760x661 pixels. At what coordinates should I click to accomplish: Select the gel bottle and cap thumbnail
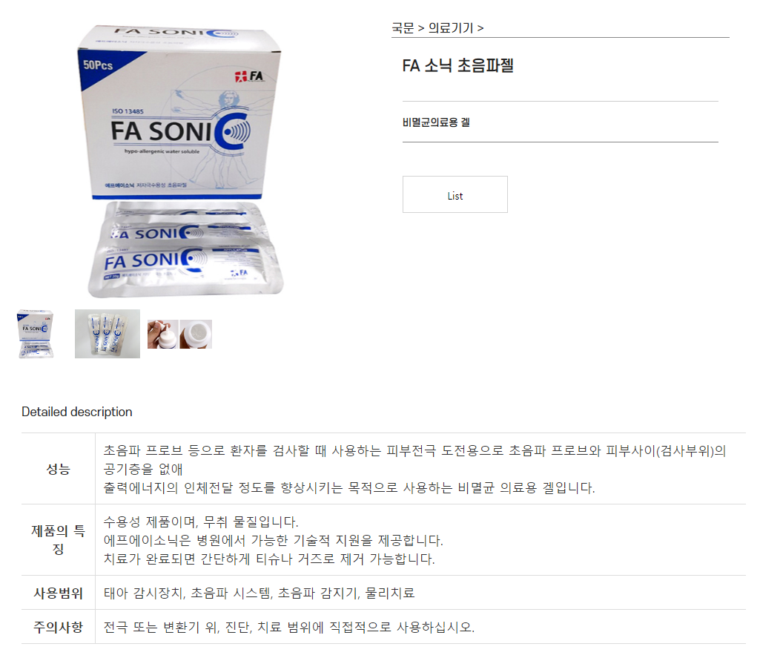(x=179, y=334)
